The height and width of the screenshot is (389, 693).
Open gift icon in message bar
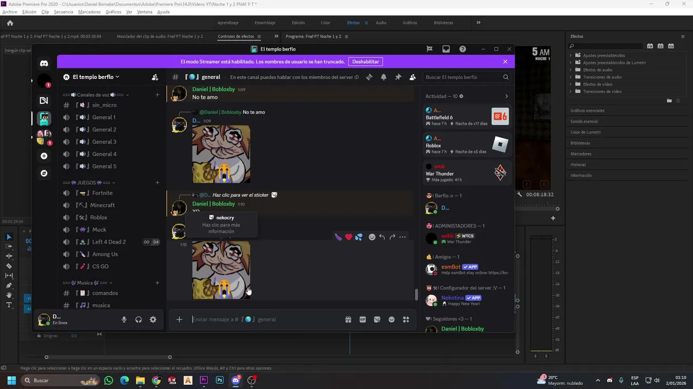click(x=348, y=320)
